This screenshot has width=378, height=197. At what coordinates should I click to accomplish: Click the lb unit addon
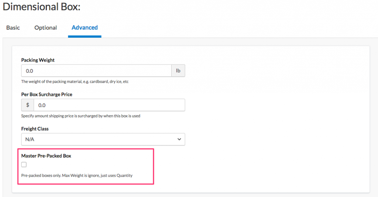(178, 71)
